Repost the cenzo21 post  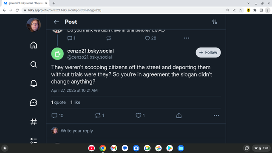pyautogui.click(x=100, y=116)
